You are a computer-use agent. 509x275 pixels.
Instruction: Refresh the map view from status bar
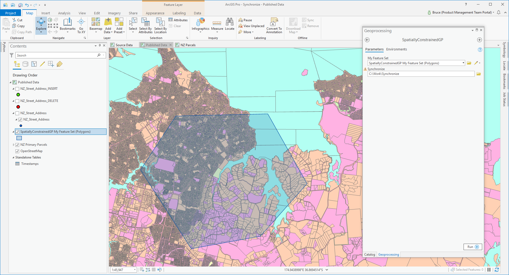(x=497, y=270)
